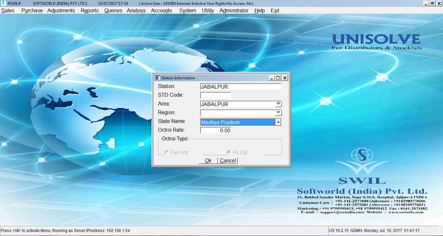Open the Adminstrator menu
443x236 pixels.
[x=234, y=11]
